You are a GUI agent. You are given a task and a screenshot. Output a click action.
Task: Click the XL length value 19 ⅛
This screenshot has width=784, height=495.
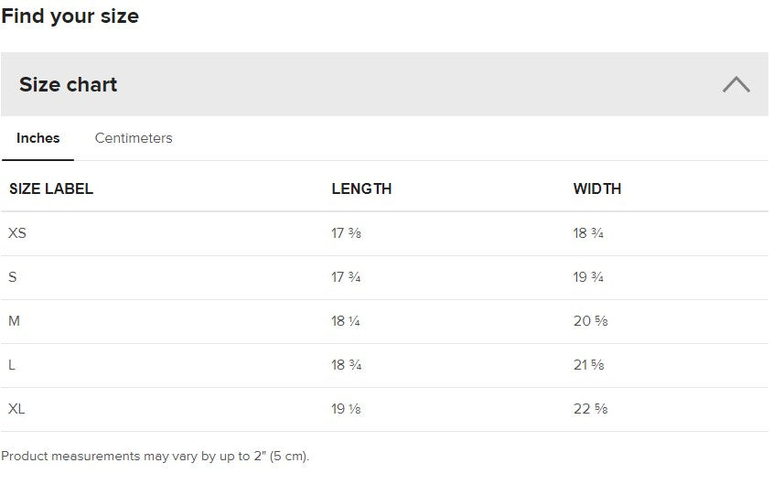(347, 409)
